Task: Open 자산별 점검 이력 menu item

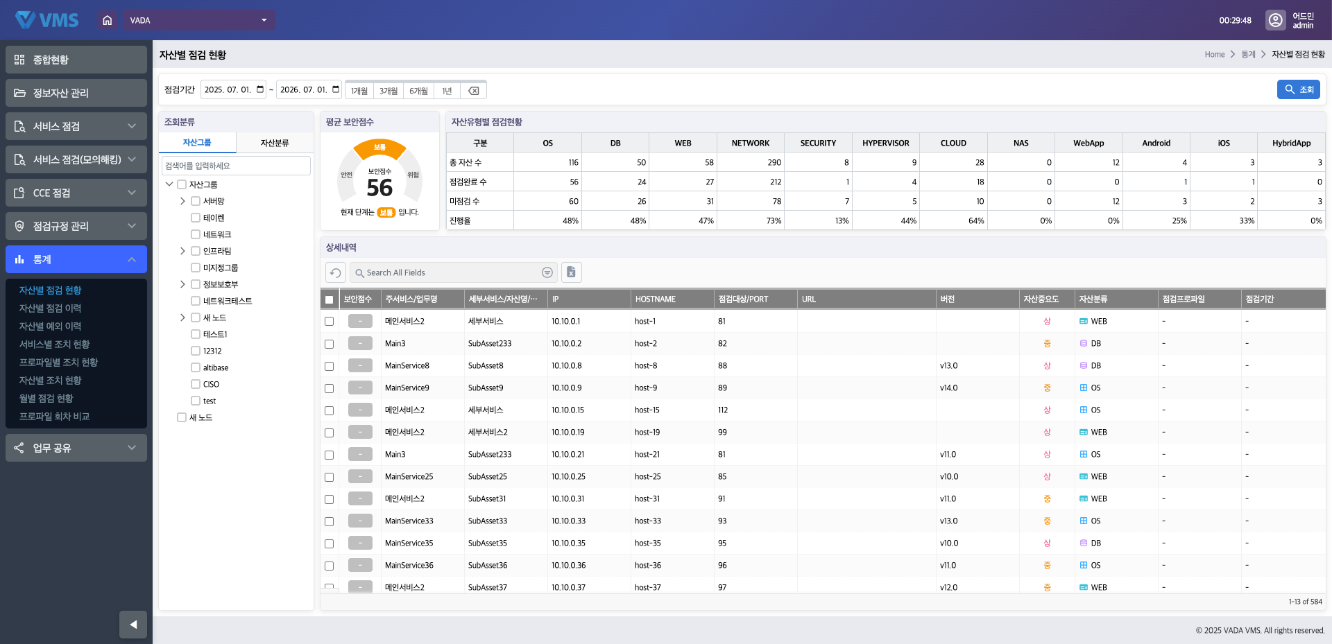Action: pyautogui.click(x=50, y=308)
